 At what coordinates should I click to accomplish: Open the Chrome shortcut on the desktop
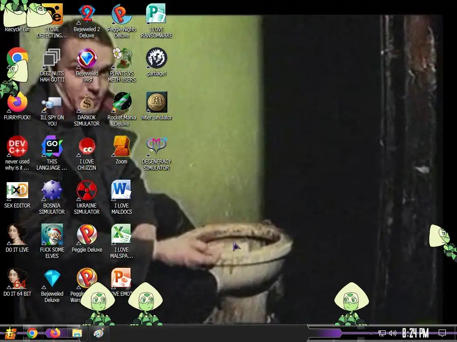pos(17,58)
